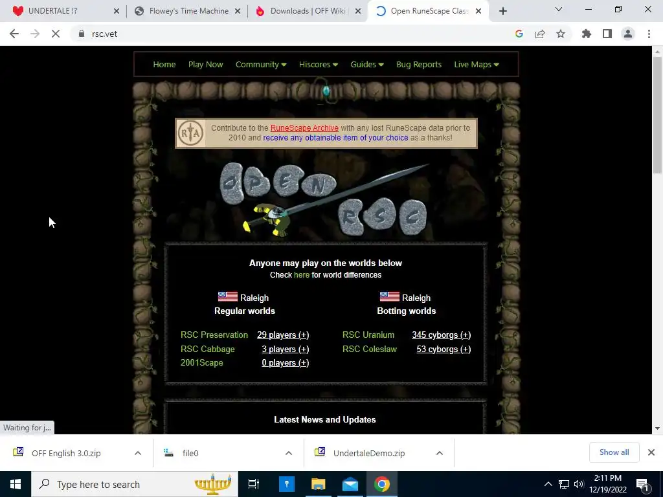
Task: Open the RSC Cabbage world link
Action: coord(208,349)
